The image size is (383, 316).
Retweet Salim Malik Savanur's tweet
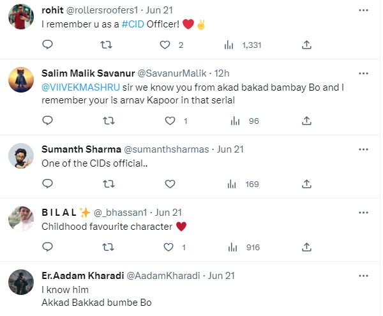click(x=108, y=121)
